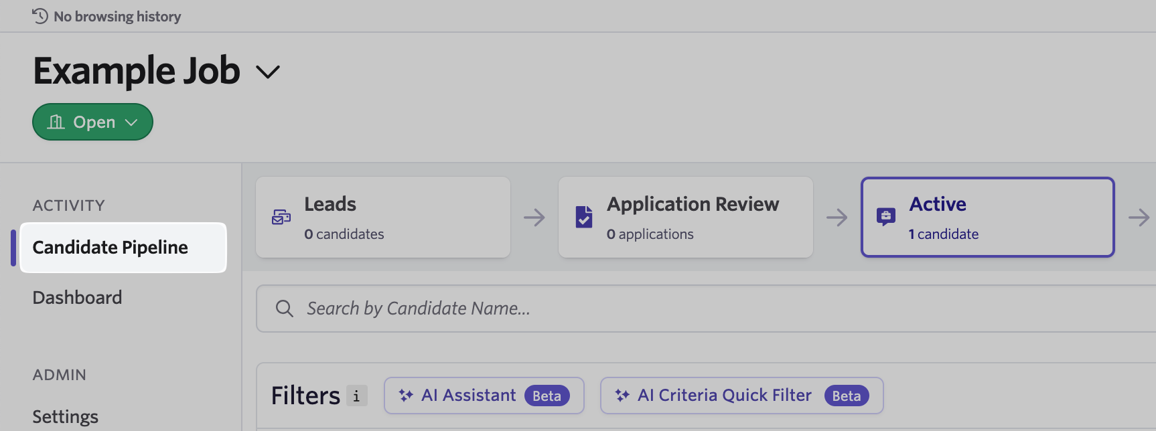Viewport: 1156px width, 431px height.
Task: Click the Active stage briefcase icon
Action: [886, 217]
